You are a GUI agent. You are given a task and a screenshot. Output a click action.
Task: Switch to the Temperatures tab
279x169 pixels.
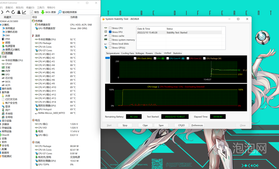(112, 53)
